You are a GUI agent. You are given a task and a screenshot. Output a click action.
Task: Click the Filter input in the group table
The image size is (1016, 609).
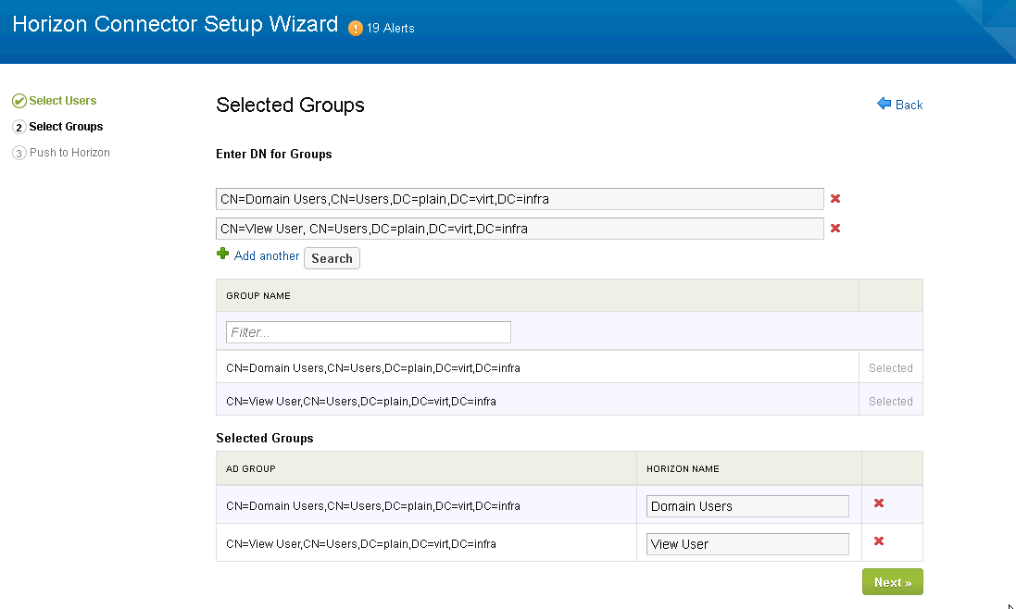[x=369, y=331]
